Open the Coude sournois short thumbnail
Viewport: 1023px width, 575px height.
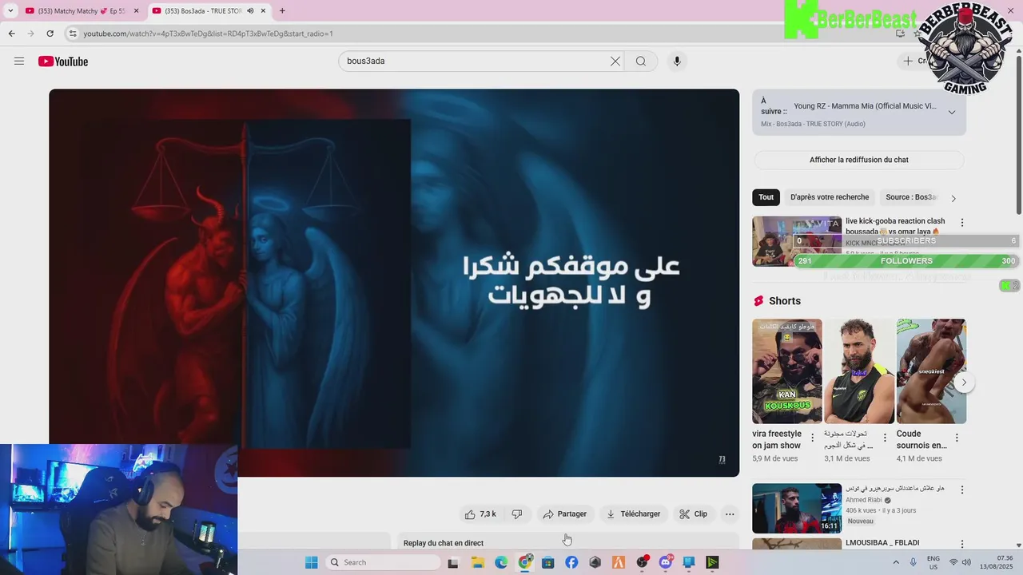[931, 371]
